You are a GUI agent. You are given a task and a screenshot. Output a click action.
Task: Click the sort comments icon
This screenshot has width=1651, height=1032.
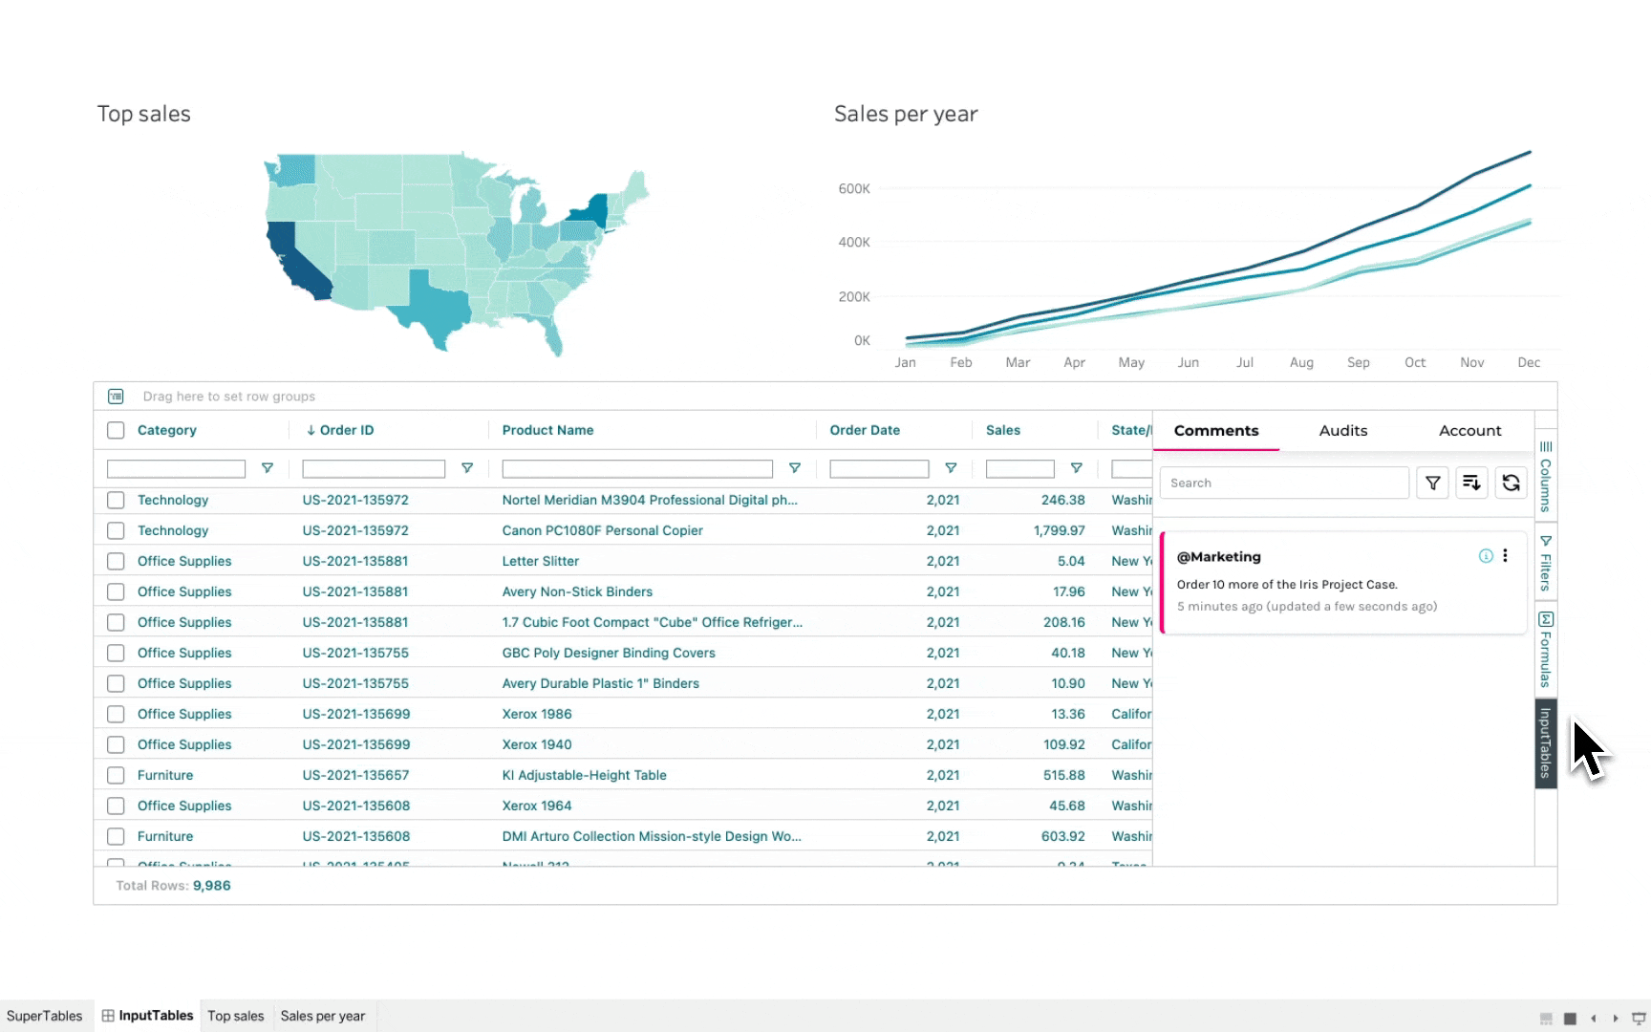pos(1471,484)
